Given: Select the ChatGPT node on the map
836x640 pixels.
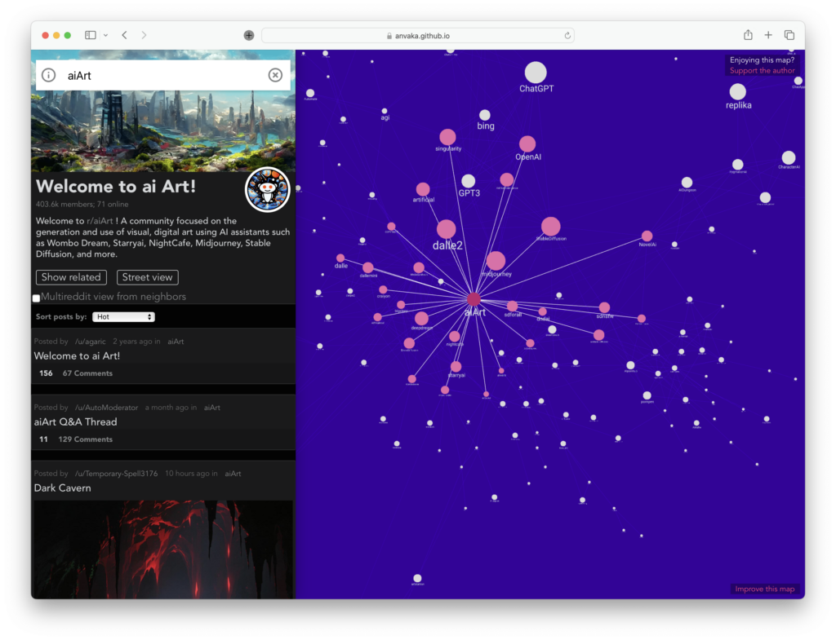Looking at the screenshot, I should point(536,73).
